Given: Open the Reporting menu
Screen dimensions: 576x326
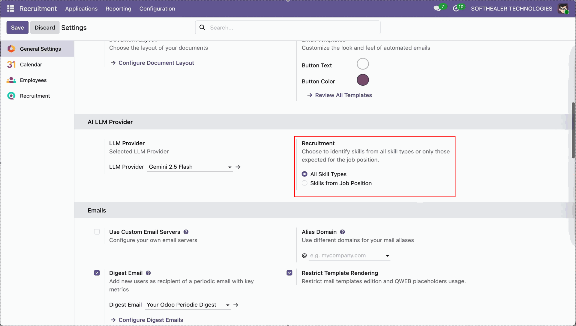Looking at the screenshot, I should click(x=118, y=9).
